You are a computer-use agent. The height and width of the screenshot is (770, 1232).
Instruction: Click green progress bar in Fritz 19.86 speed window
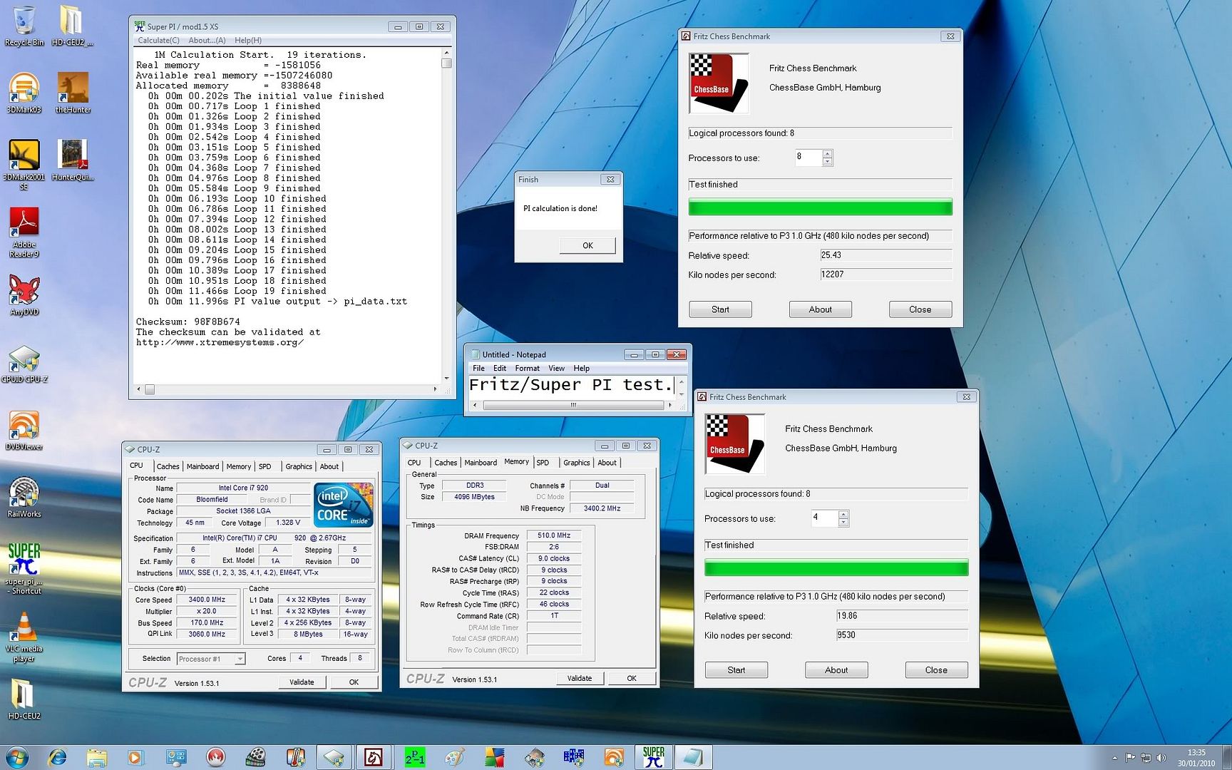point(836,568)
